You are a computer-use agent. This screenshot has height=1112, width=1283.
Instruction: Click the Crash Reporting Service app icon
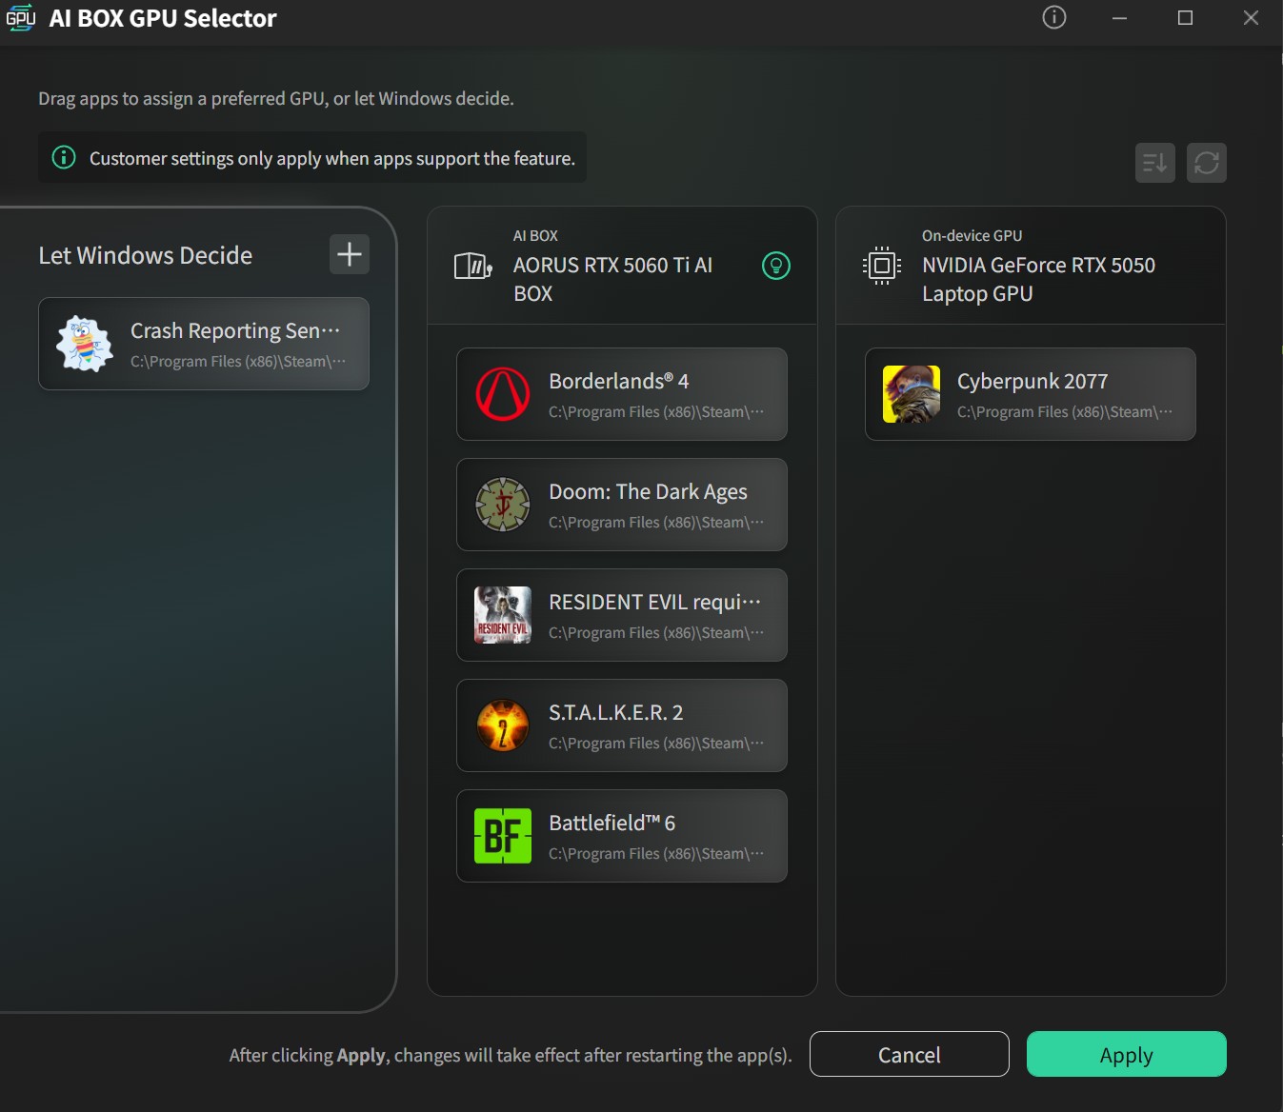click(85, 344)
